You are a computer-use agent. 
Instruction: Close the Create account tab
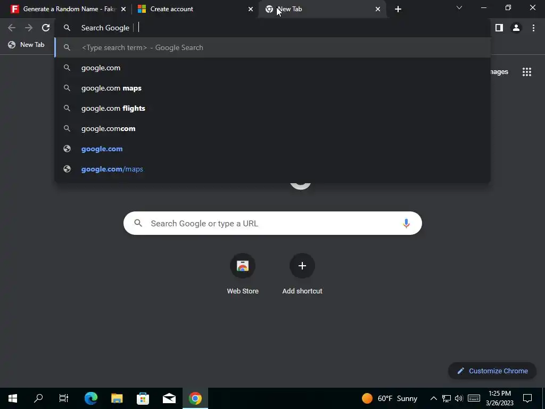pyautogui.click(x=251, y=9)
